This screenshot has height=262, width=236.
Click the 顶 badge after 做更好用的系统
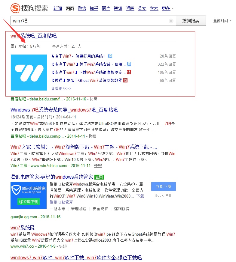[x=110, y=56]
